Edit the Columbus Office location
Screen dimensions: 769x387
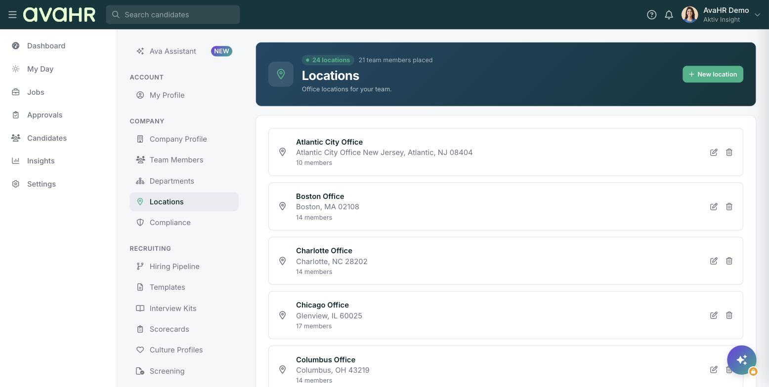tap(714, 370)
